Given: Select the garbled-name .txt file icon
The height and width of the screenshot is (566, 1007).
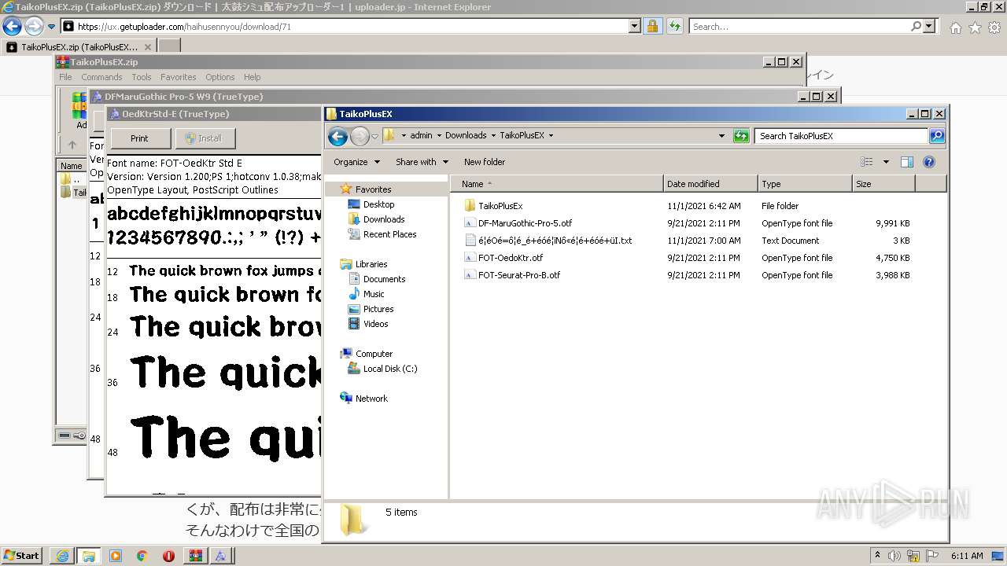Looking at the screenshot, I should click(470, 241).
